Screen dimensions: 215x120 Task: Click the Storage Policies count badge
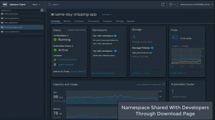[x=152, y=48]
